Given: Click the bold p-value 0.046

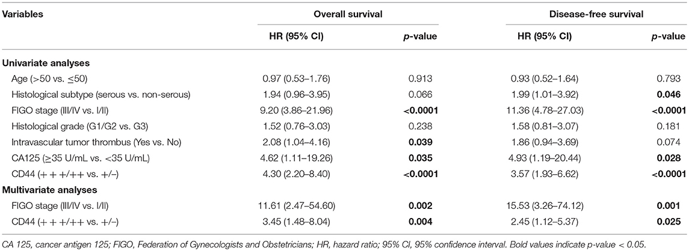Looking at the screenshot, I should click(669, 95).
